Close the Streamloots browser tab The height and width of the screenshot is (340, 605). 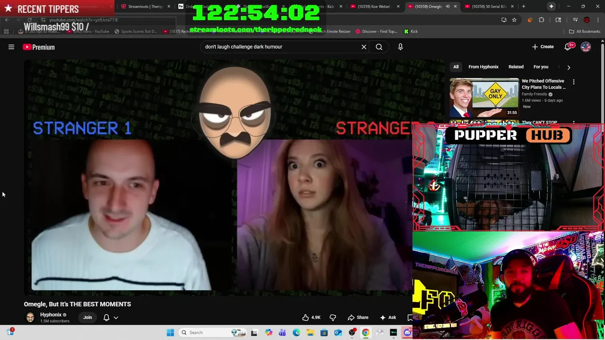pyautogui.click(x=169, y=6)
